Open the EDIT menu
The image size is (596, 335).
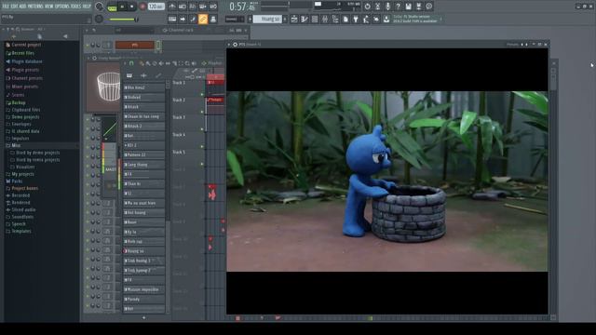tap(14, 7)
